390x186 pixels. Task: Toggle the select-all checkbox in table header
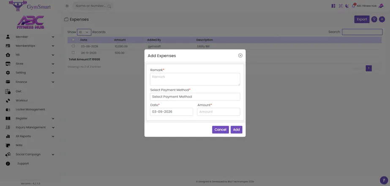(x=73, y=40)
